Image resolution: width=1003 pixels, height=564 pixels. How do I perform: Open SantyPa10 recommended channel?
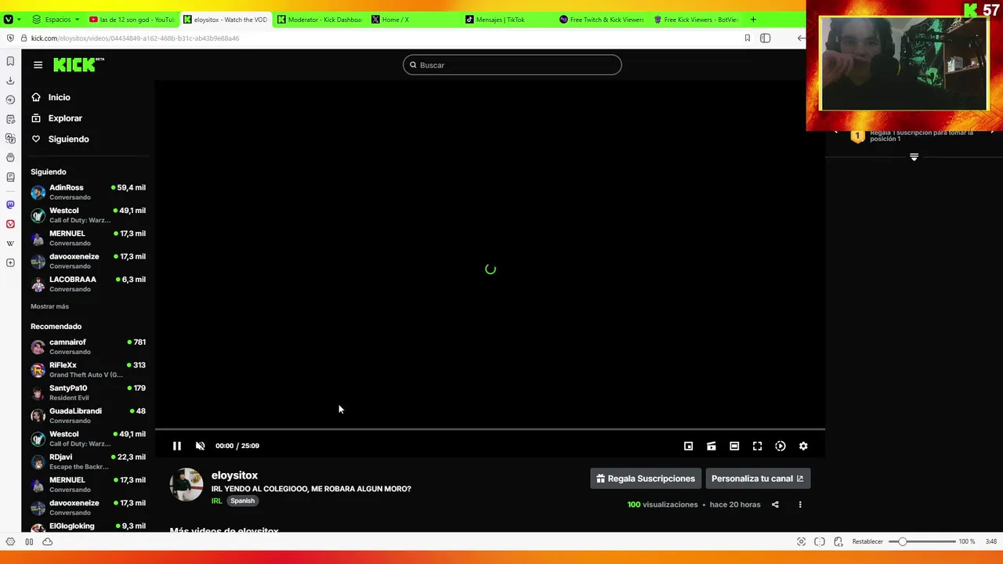tap(88, 392)
